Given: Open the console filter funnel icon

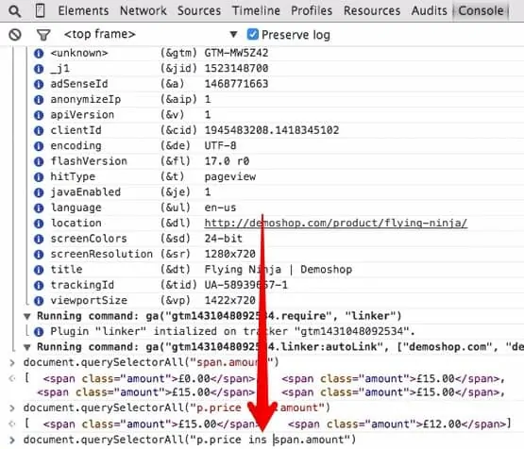Looking at the screenshot, I should 43,35.
